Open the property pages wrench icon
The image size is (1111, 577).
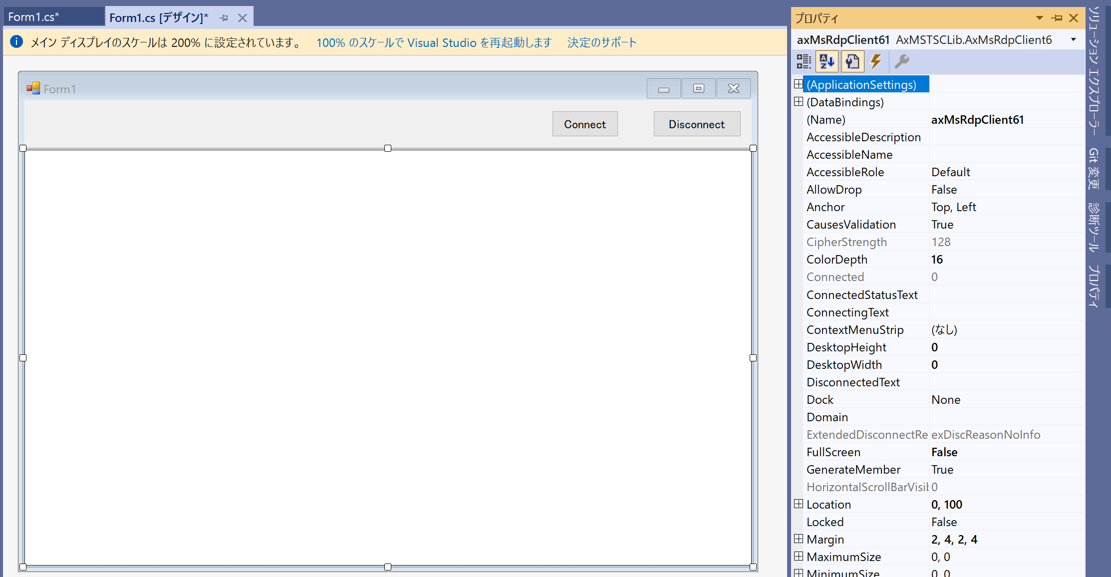tap(903, 61)
